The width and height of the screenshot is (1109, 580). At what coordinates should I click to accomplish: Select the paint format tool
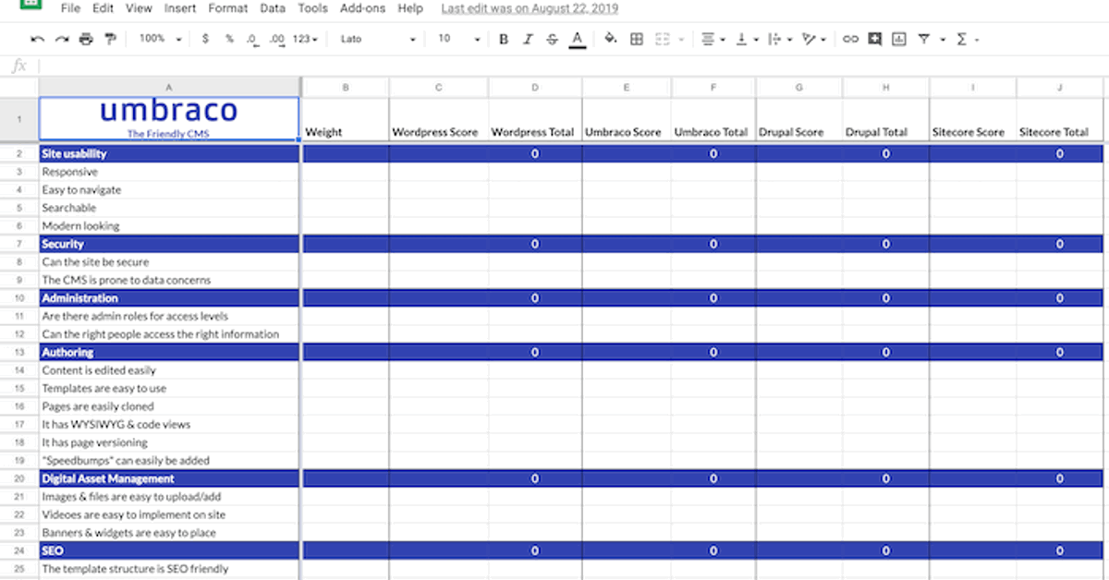[x=111, y=39]
